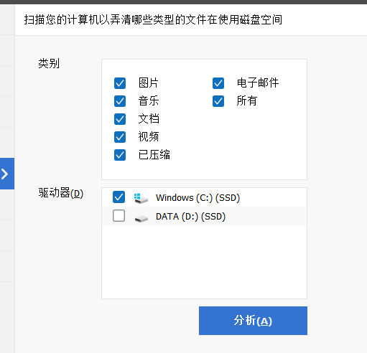Deselect the Windows (C:) drive checkbox

pyautogui.click(x=119, y=197)
